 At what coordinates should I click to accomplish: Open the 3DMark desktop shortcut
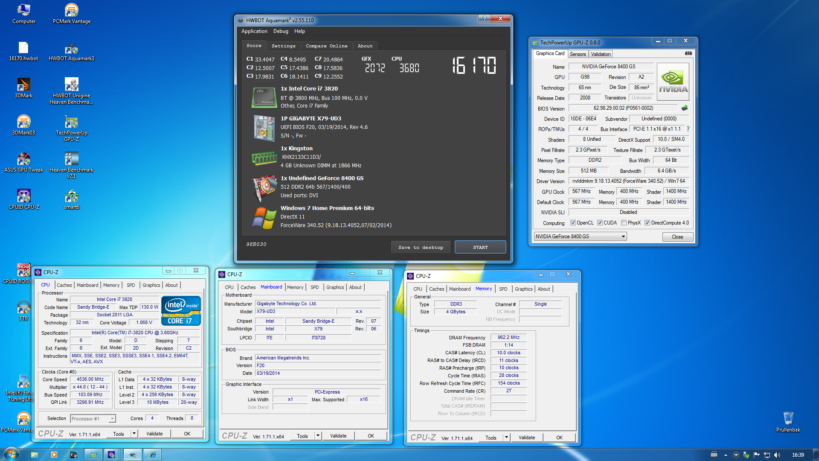pyautogui.click(x=23, y=88)
